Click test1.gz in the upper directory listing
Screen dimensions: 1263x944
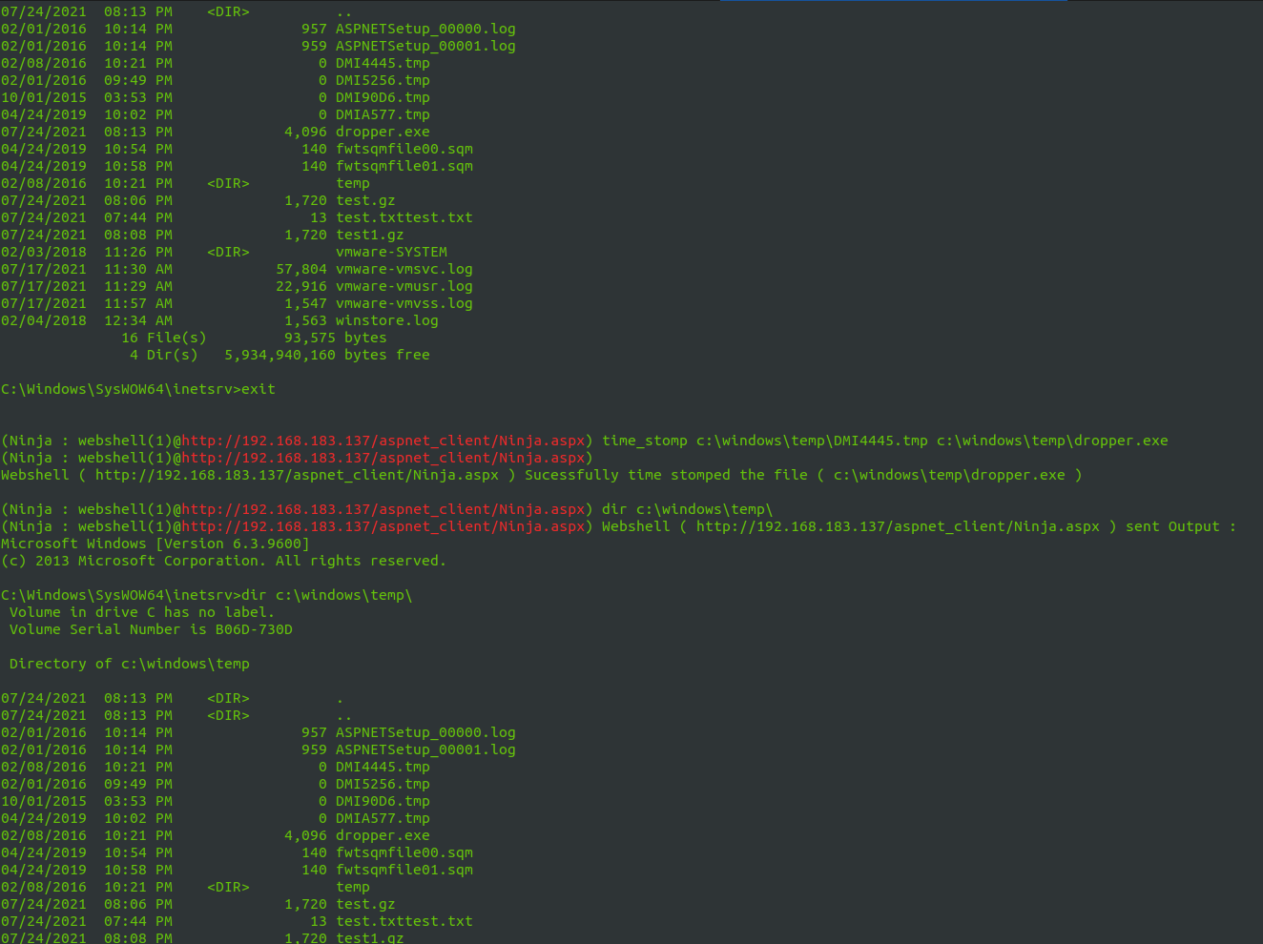coord(370,235)
